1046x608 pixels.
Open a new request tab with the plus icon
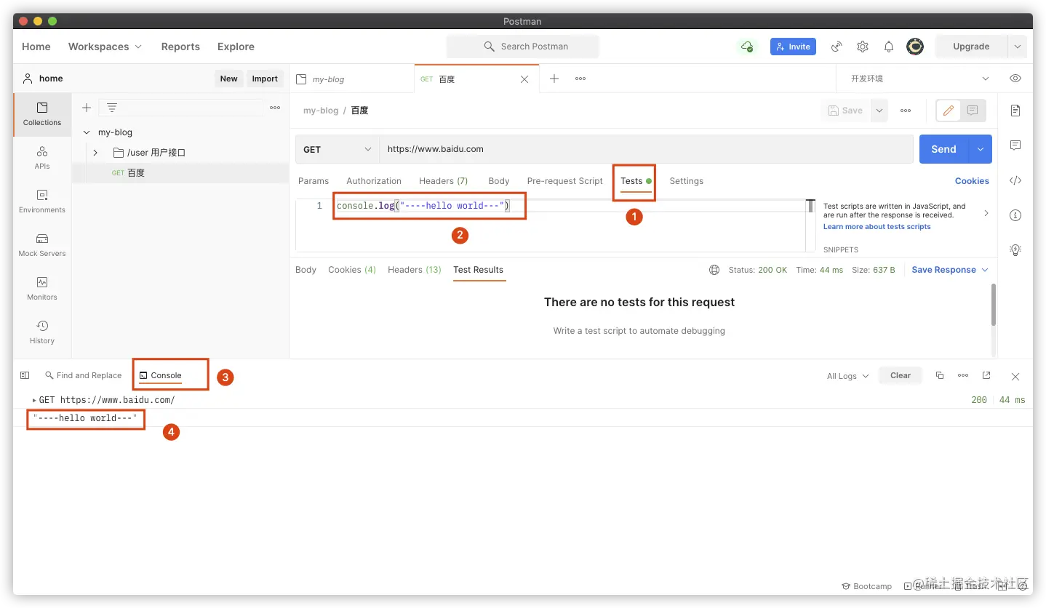tap(554, 79)
